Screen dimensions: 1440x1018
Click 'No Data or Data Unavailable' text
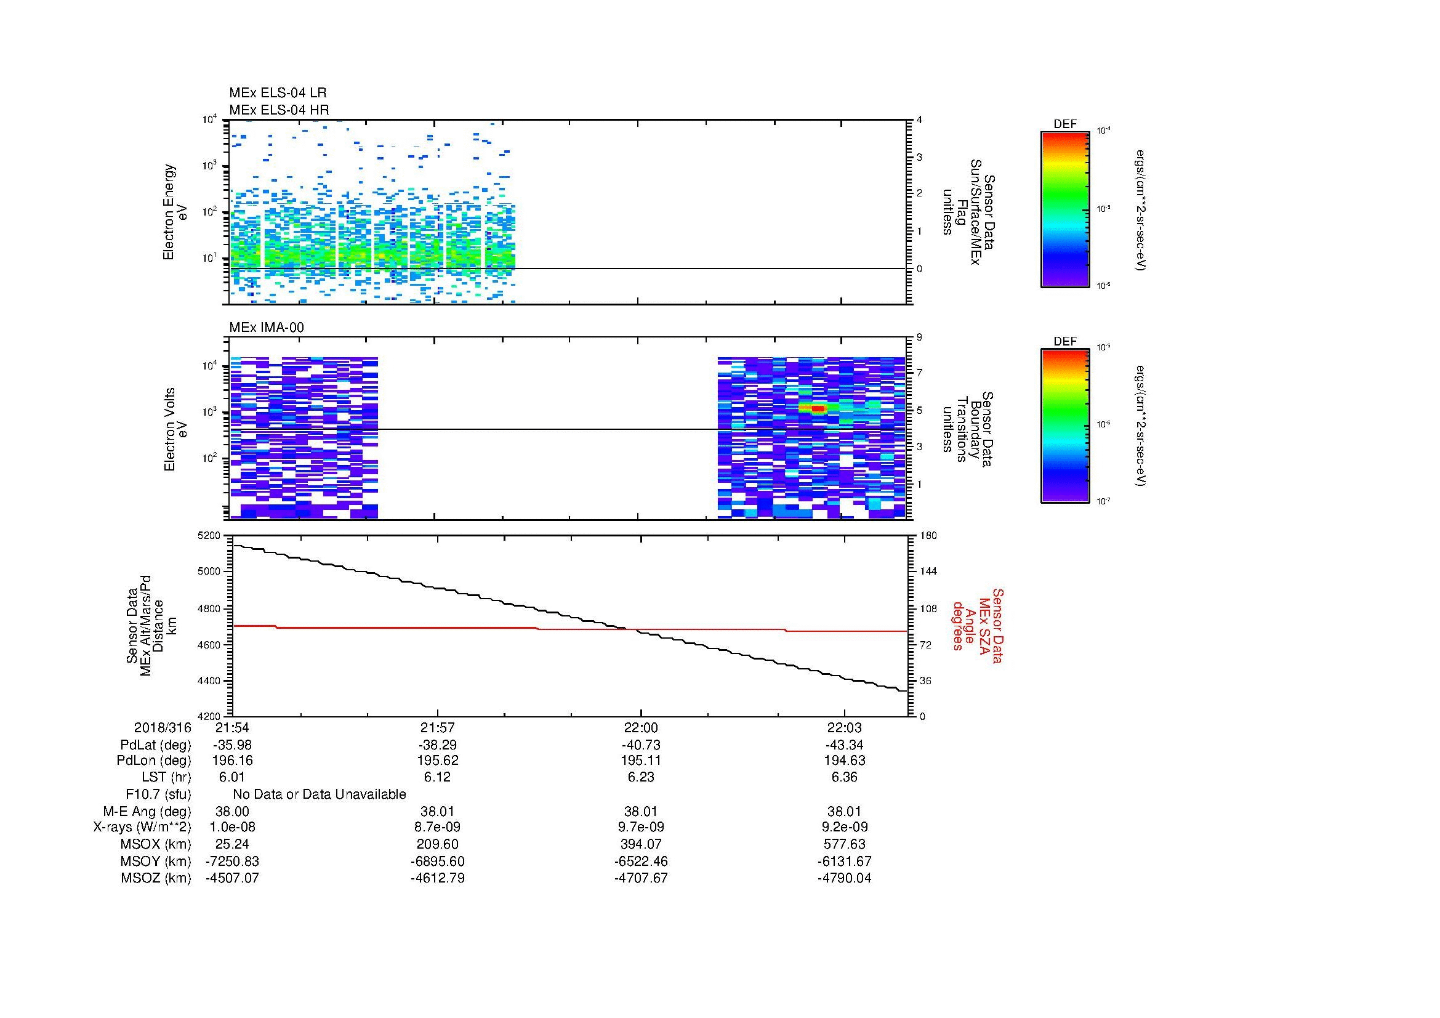320,794
